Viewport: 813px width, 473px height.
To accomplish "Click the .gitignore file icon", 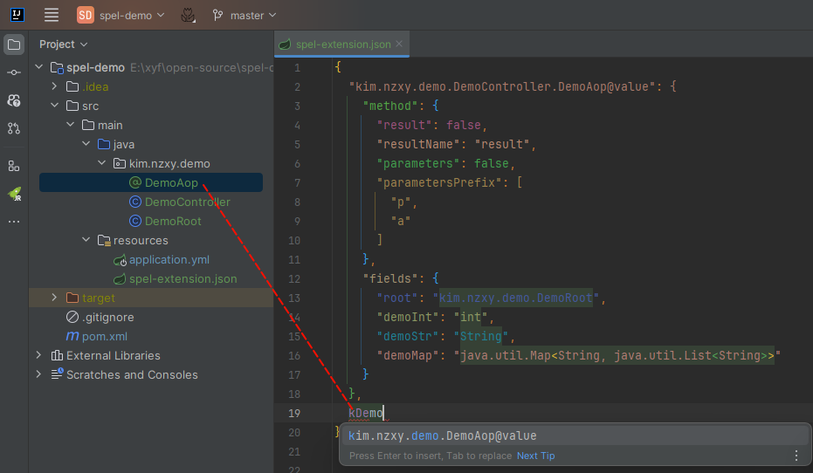I will (x=72, y=317).
